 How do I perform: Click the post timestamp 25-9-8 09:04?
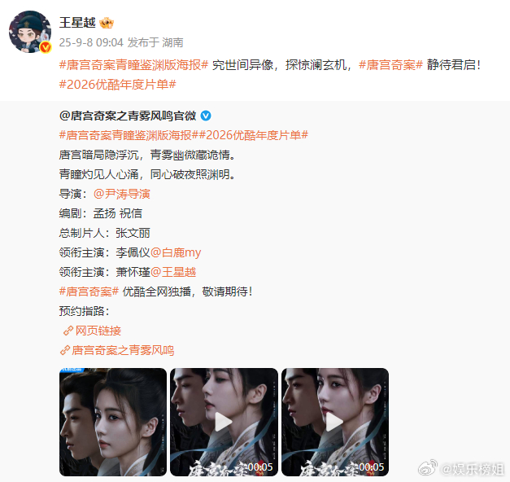91,42
